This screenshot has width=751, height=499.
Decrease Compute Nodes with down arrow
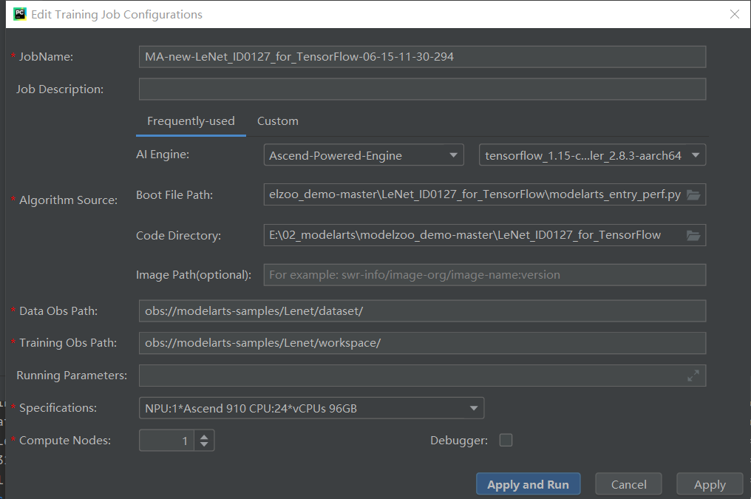tap(205, 445)
